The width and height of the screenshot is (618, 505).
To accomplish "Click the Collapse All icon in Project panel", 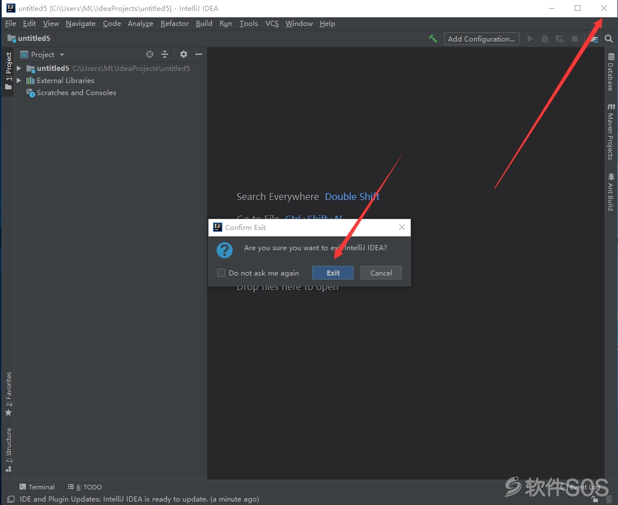I will click(165, 54).
